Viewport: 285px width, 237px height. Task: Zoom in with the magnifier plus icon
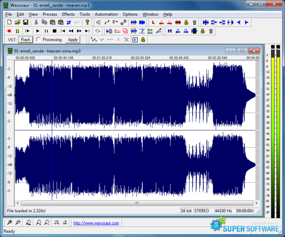9,222
